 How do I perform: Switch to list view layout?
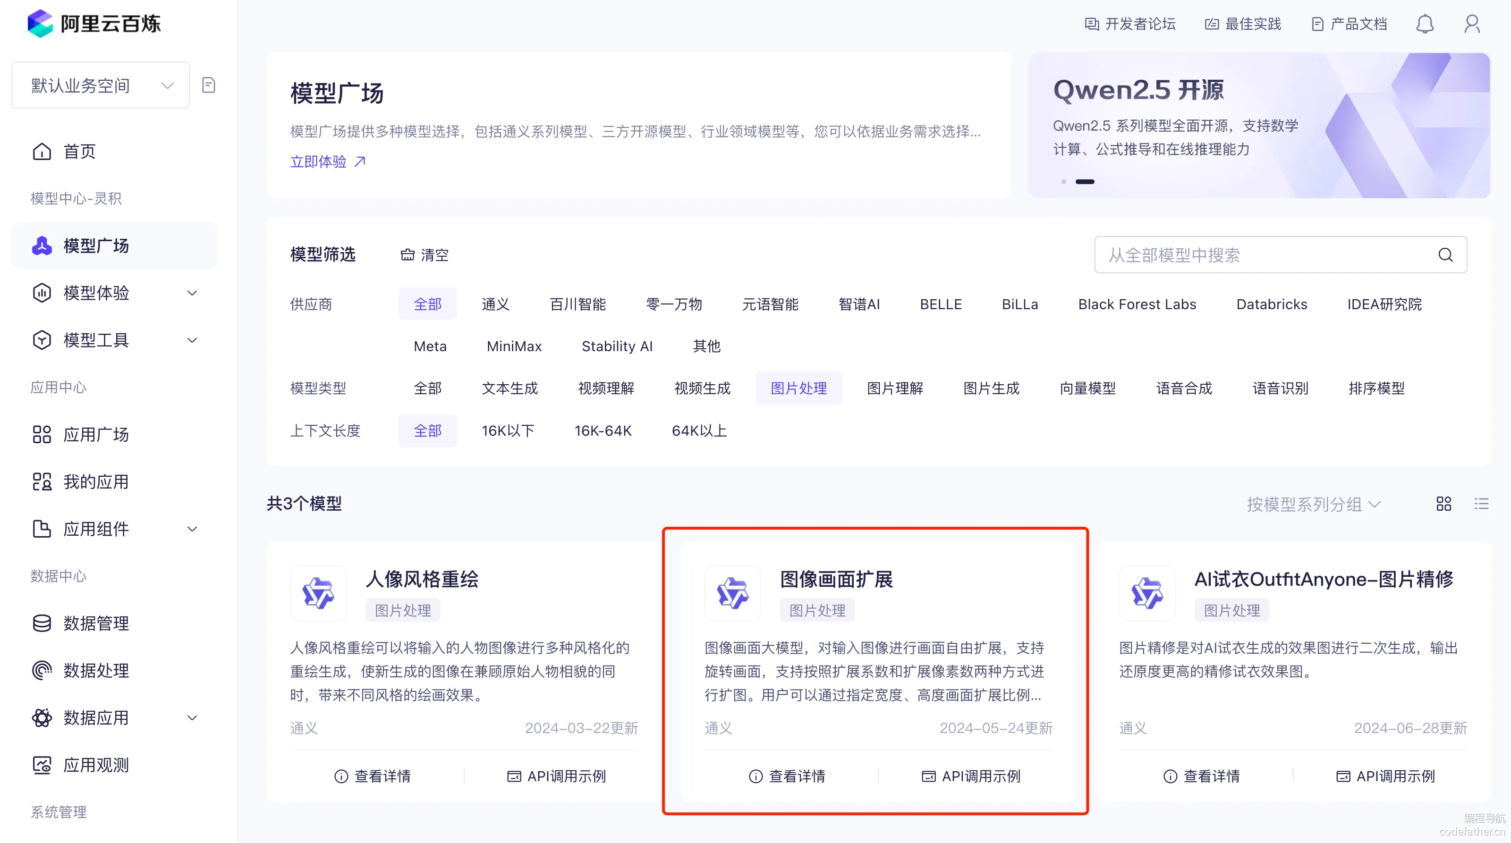(x=1481, y=504)
